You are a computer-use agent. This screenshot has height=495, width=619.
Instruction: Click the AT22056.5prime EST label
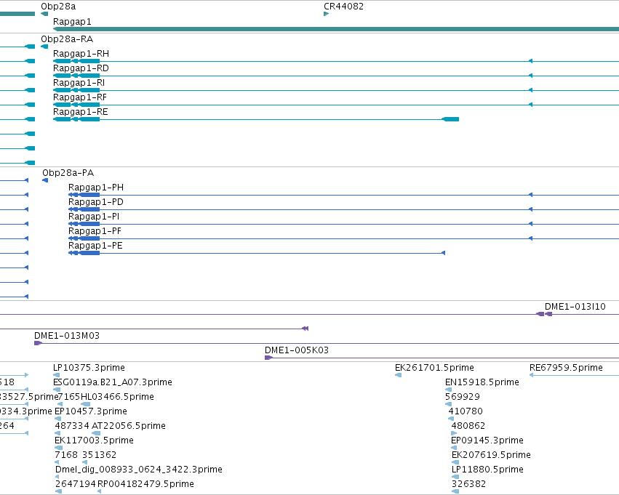point(129,426)
